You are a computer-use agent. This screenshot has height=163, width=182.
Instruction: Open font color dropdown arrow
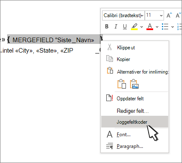pos(157,27)
